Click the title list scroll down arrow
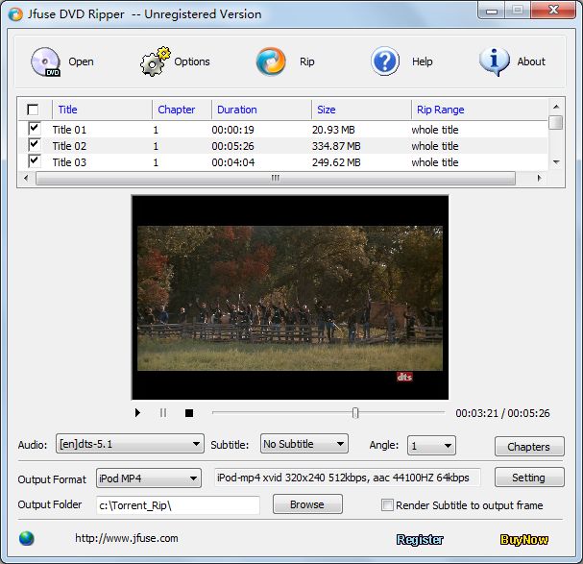 (x=556, y=161)
